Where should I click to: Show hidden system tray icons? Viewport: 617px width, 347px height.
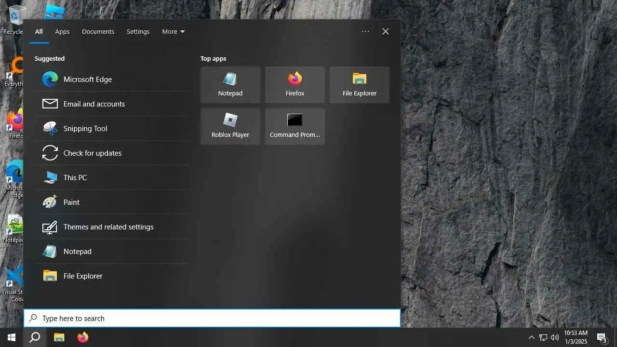click(531, 337)
